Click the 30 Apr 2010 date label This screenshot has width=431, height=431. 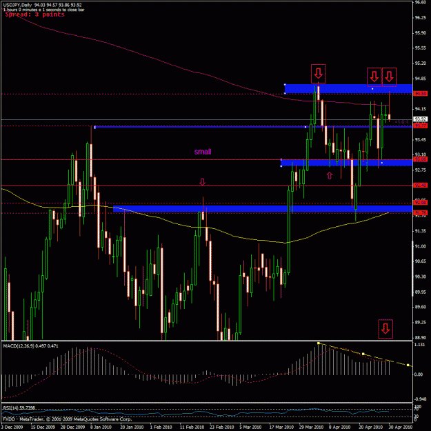401,427
